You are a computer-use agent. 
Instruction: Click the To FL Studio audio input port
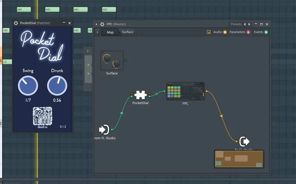[x=237, y=142]
